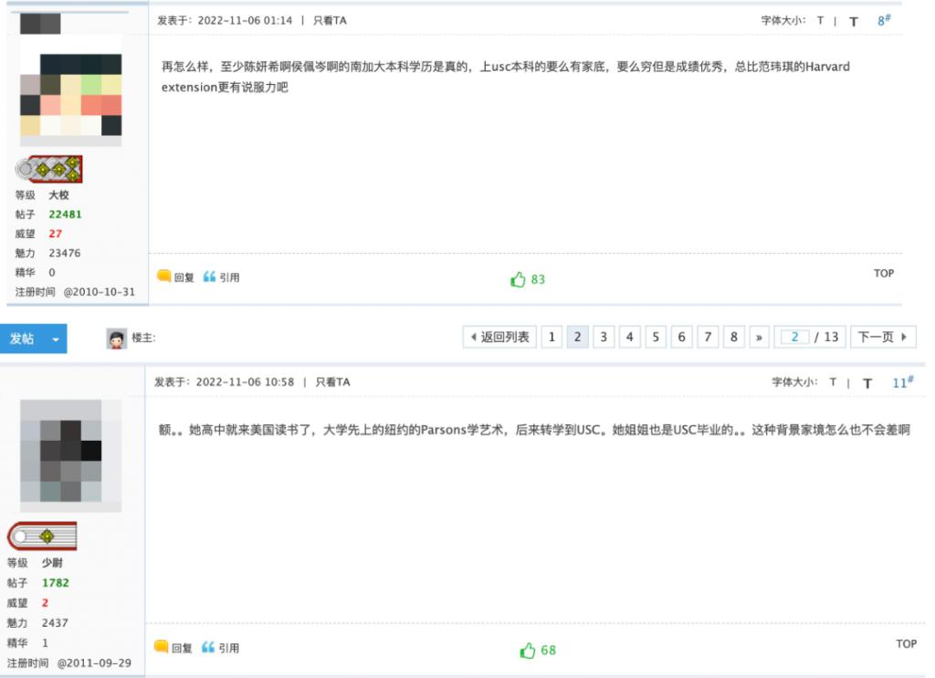935x678 pixels.
Task: Click the 发帖 post button
Action: 22,339
